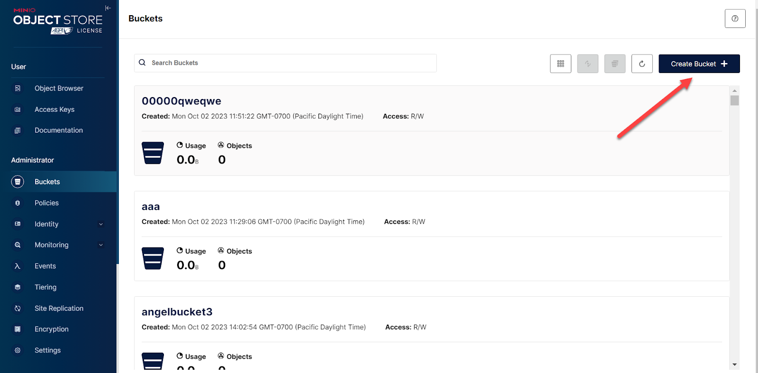Image resolution: width=758 pixels, height=373 pixels.
Task: Go to Policies in the Administrator menu
Action: [46, 203]
